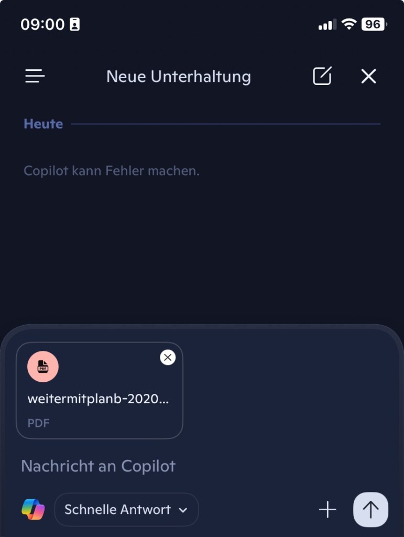Open the hamburger sidebar menu
The image size is (404, 537).
point(35,77)
